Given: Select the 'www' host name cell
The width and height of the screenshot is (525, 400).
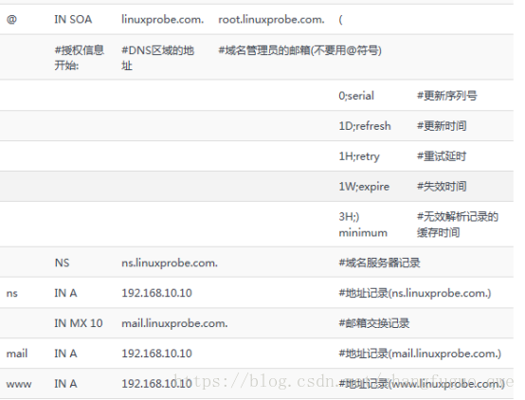Looking at the screenshot, I should click(19, 384).
